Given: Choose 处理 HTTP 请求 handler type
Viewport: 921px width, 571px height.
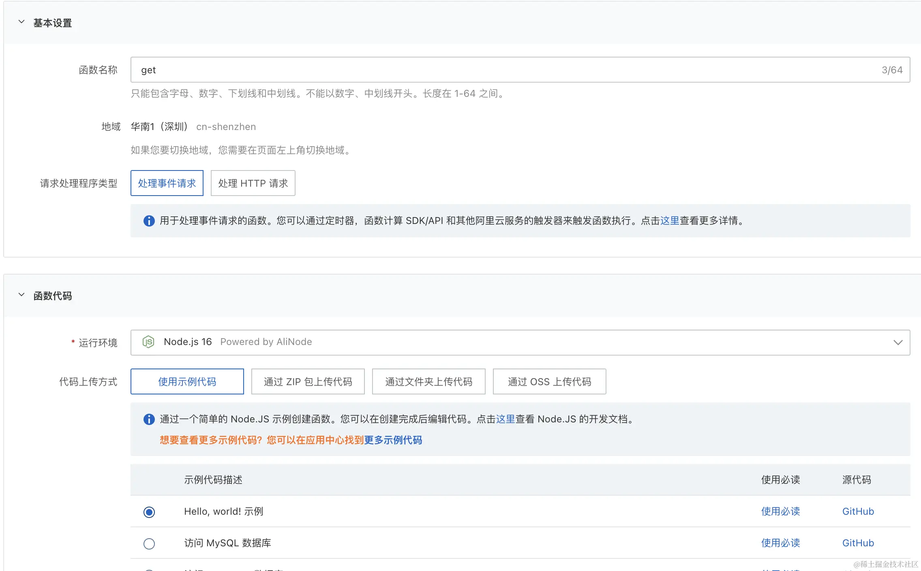Looking at the screenshot, I should coord(253,183).
